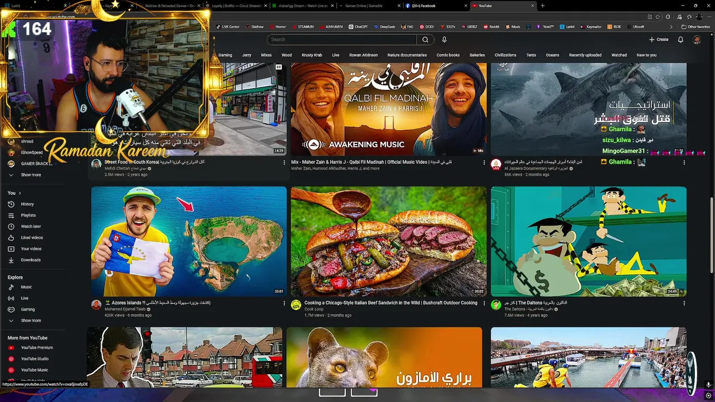The width and height of the screenshot is (715, 402).
Task: Start voice search with the microphone icon
Action: pos(444,40)
